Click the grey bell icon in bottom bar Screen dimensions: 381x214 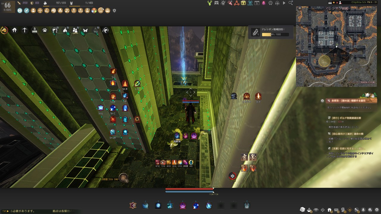(363, 210)
